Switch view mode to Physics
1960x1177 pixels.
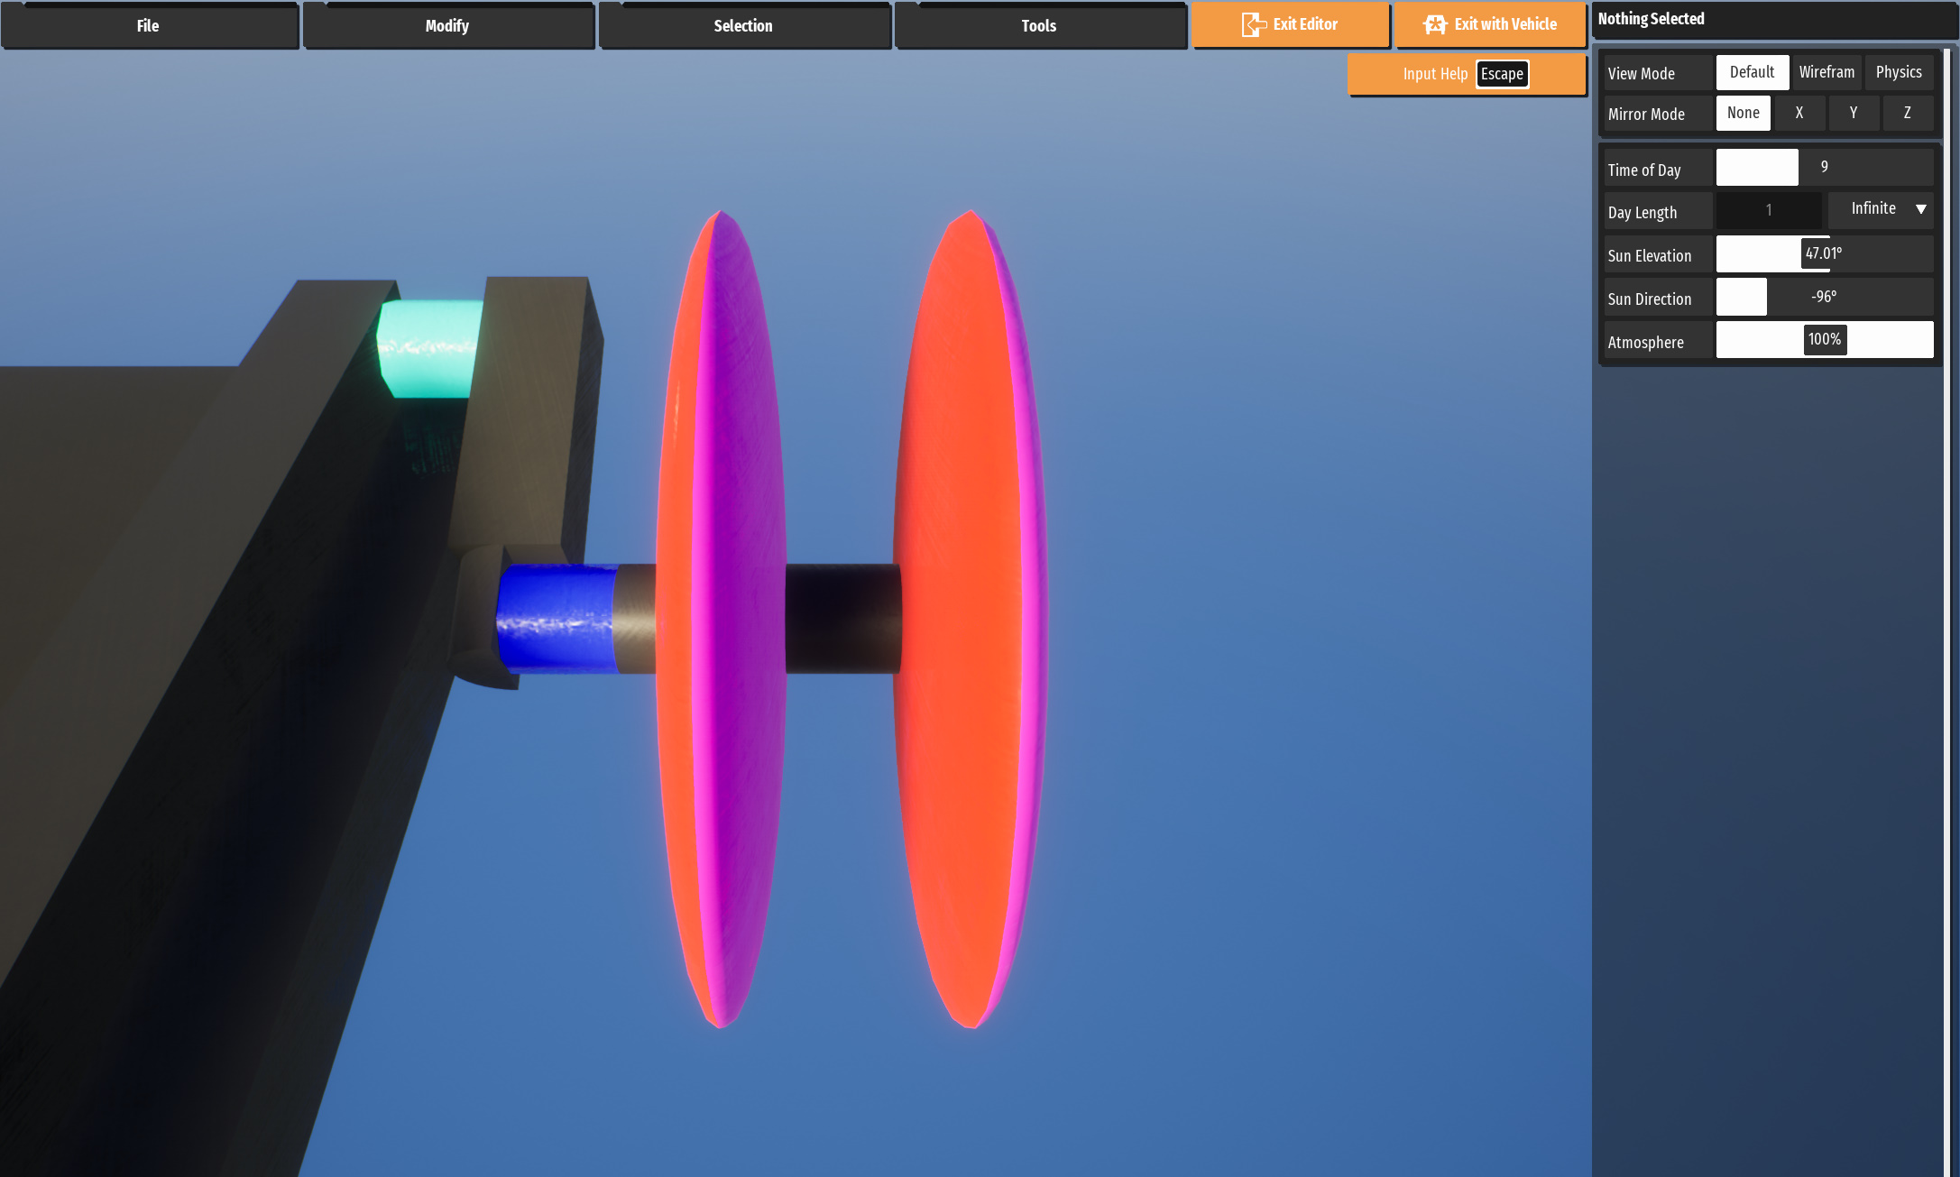tap(1899, 72)
